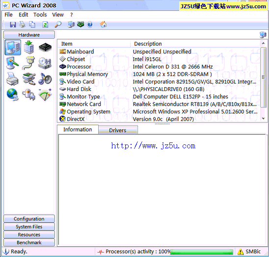Click the info icon beside Ready
Viewport: 269px width, 257px height.
pos(6,252)
